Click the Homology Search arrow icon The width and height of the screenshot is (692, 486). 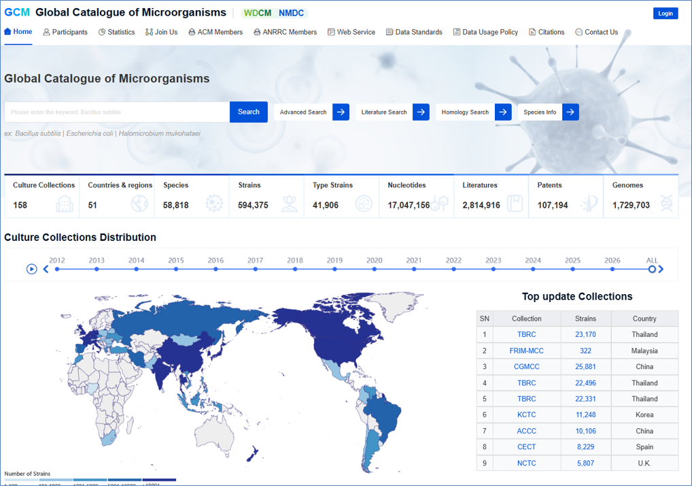coord(503,112)
